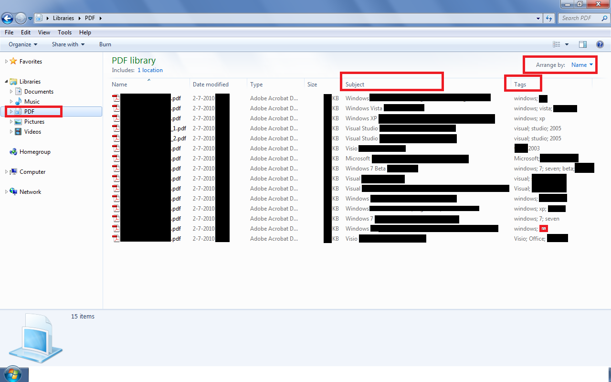Select the PDF icon of the _2.pdf file
Viewport: 611px width, 382px height.
pyautogui.click(x=116, y=138)
